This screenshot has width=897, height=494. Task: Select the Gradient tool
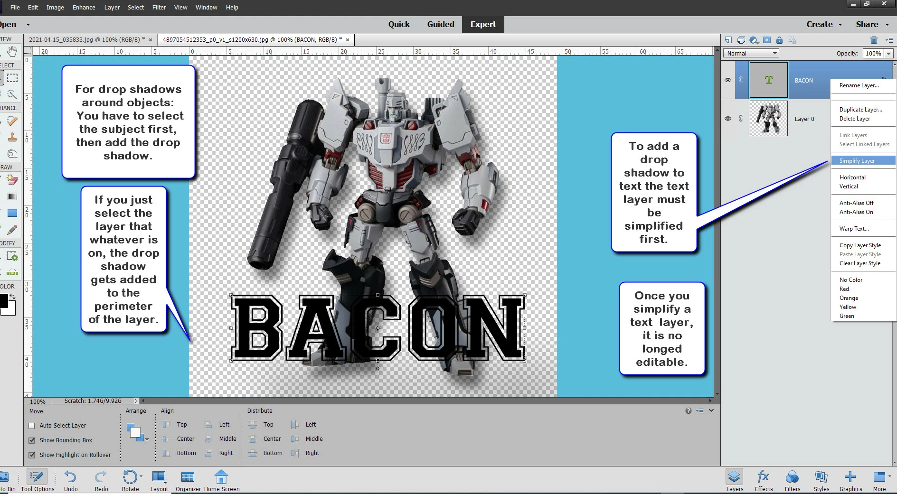12,196
